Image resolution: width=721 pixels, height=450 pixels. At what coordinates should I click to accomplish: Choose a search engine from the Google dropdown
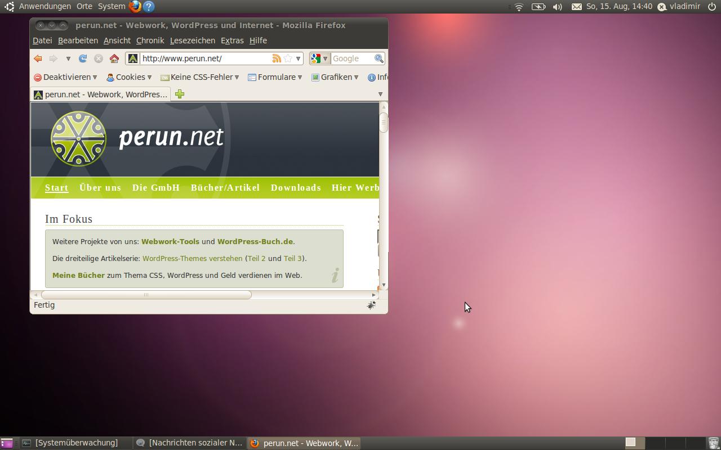(319, 58)
